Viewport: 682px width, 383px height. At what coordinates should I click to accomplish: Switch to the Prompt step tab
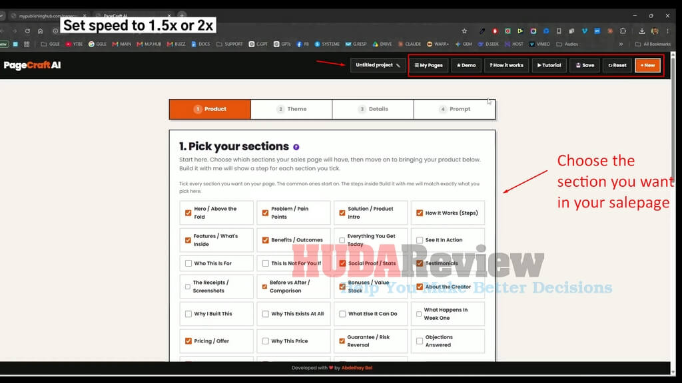454,110
